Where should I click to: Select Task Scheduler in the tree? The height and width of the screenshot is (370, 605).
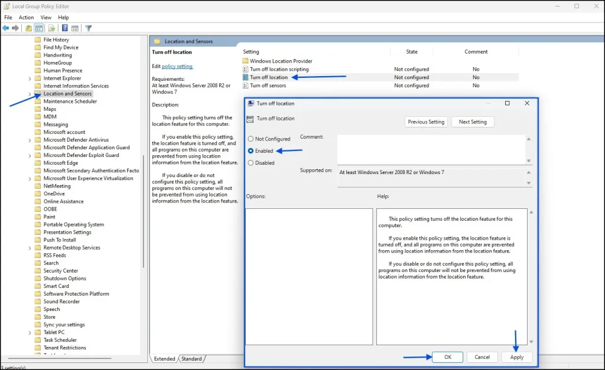(60, 340)
